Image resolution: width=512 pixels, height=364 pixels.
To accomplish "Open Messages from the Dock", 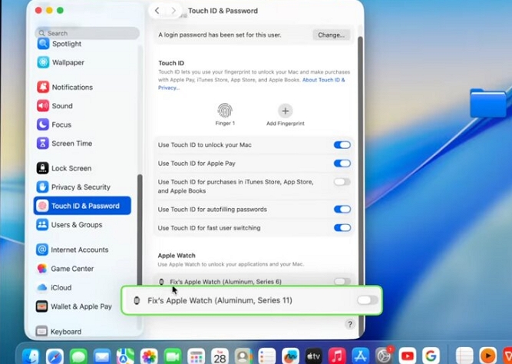I will (x=78, y=356).
